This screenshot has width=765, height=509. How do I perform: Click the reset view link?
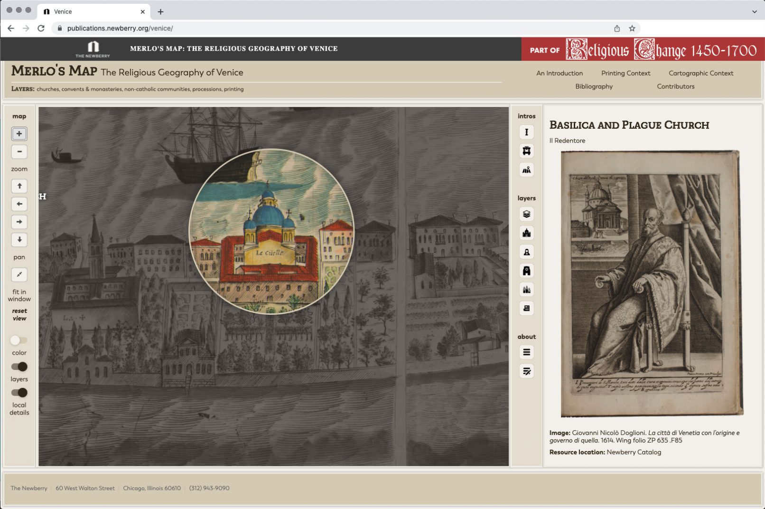pos(19,315)
